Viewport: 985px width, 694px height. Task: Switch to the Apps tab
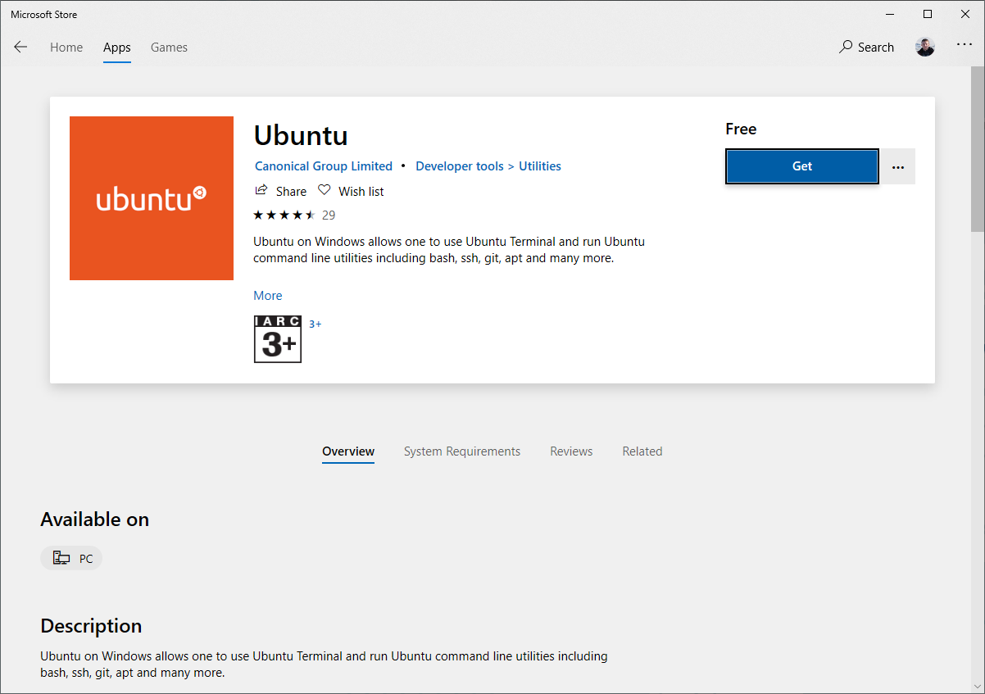(x=117, y=48)
